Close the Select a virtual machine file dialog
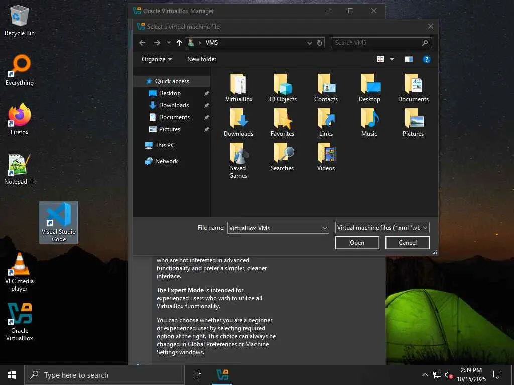Image resolution: width=514 pixels, height=385 pixels. tap(430, 26)
